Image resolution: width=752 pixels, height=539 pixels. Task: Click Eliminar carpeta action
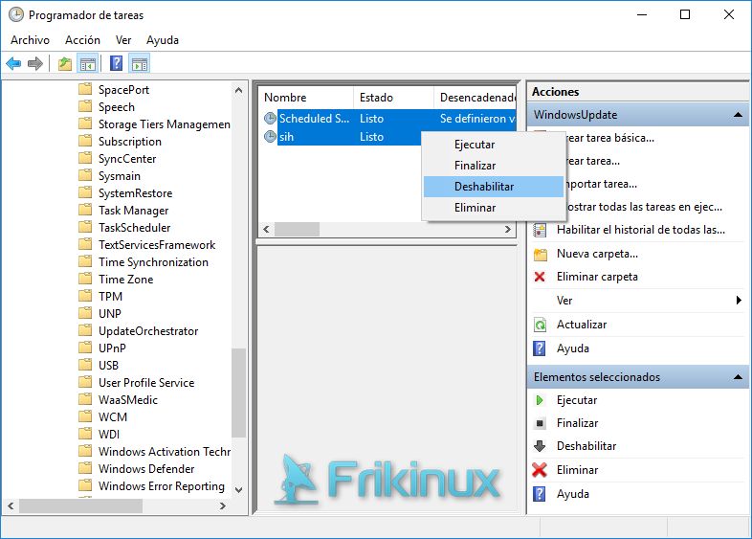(597, 277)
